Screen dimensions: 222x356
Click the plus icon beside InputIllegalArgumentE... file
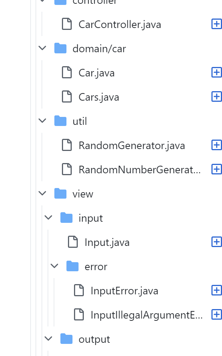pos(217,314)
